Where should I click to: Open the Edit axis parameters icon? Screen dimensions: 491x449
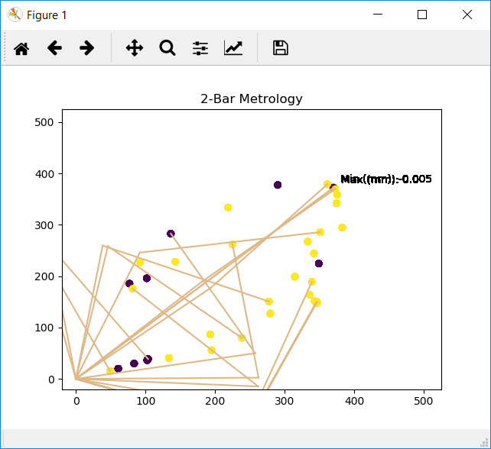tap(233, 48)
